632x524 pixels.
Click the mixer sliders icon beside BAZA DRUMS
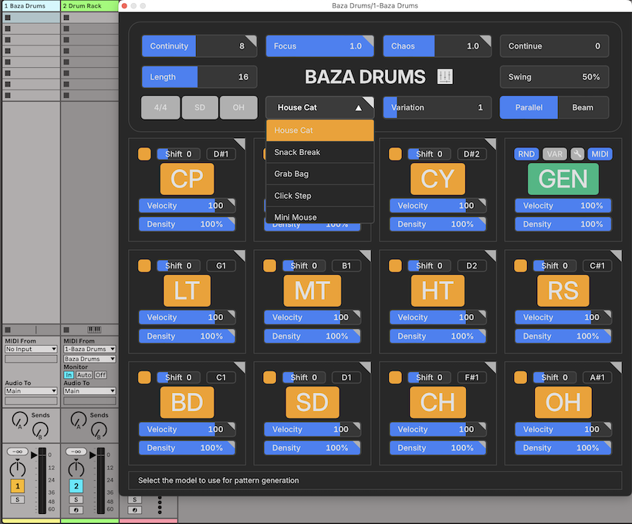[x=445, y=76]
